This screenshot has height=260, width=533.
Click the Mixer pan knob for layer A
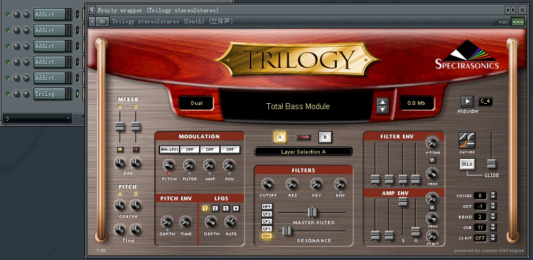point(120,163)
